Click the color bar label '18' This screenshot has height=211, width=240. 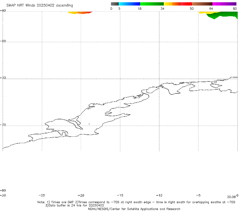pyautogui.click(x=139, y=8)
